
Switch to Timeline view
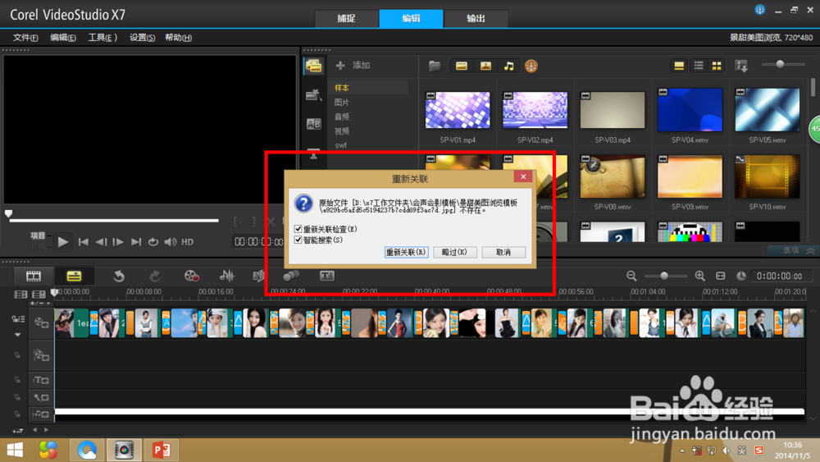(x=74, y=277)
